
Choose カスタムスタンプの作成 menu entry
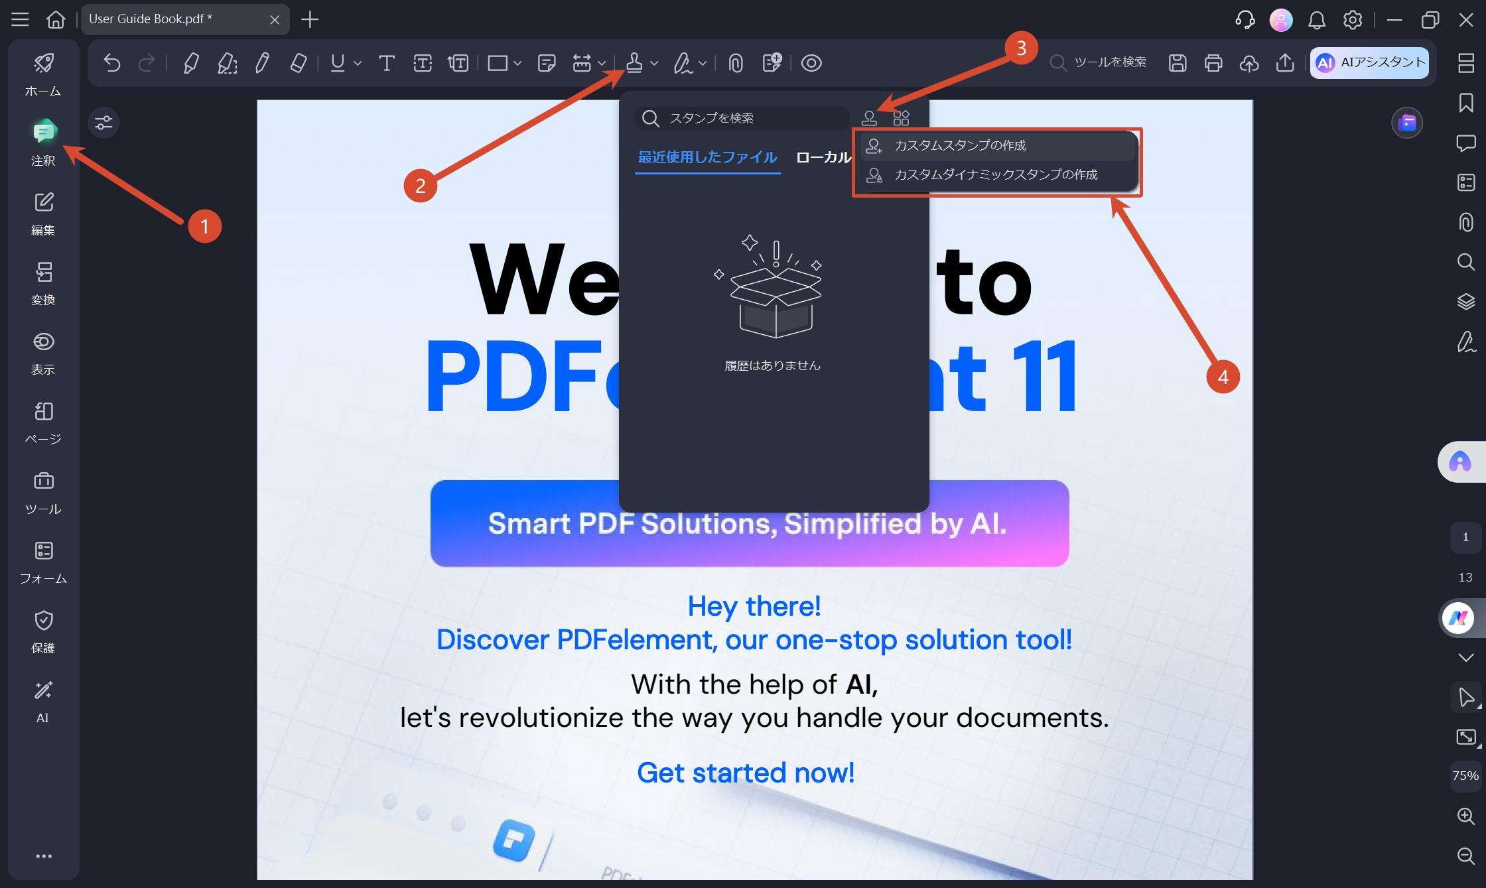coord(997,146)
